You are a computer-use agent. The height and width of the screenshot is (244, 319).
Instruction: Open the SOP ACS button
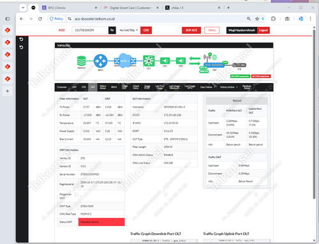[x=191, y=30]
